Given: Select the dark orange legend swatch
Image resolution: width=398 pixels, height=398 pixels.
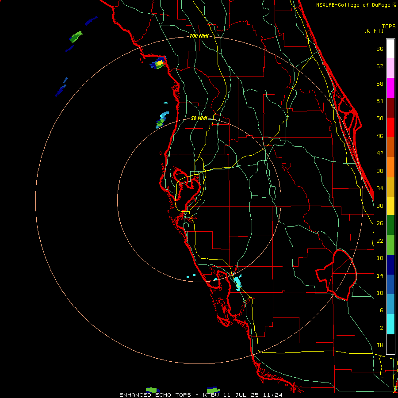Looking at the screenshot, I should [x=390, y=147].
